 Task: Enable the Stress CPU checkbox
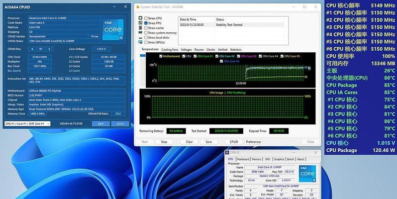[146, 18]
